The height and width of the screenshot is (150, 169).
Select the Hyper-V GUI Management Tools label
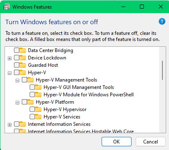pos(79,87)
